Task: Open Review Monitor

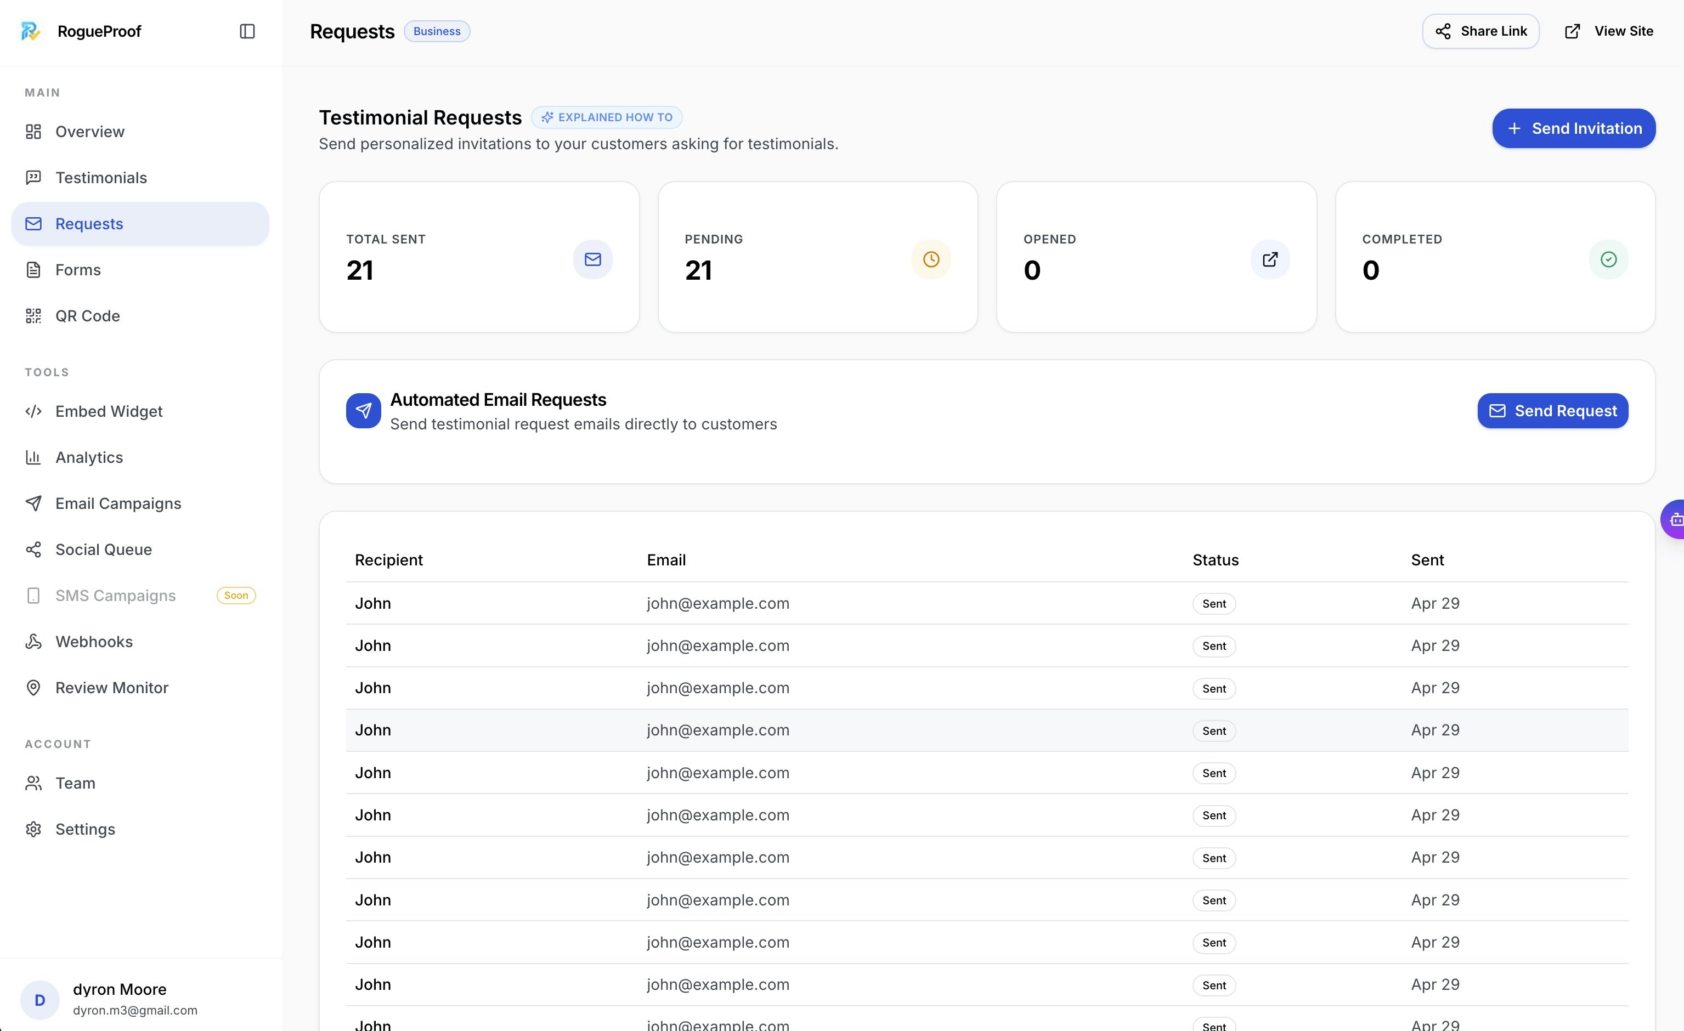Action: [x=140, y=688]
